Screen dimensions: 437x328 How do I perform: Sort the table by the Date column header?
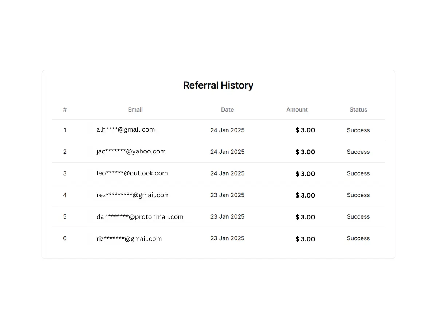[227, 109]
